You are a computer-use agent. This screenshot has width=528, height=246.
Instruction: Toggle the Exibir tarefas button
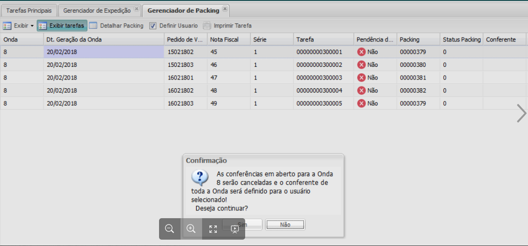(x=62, y=25)
